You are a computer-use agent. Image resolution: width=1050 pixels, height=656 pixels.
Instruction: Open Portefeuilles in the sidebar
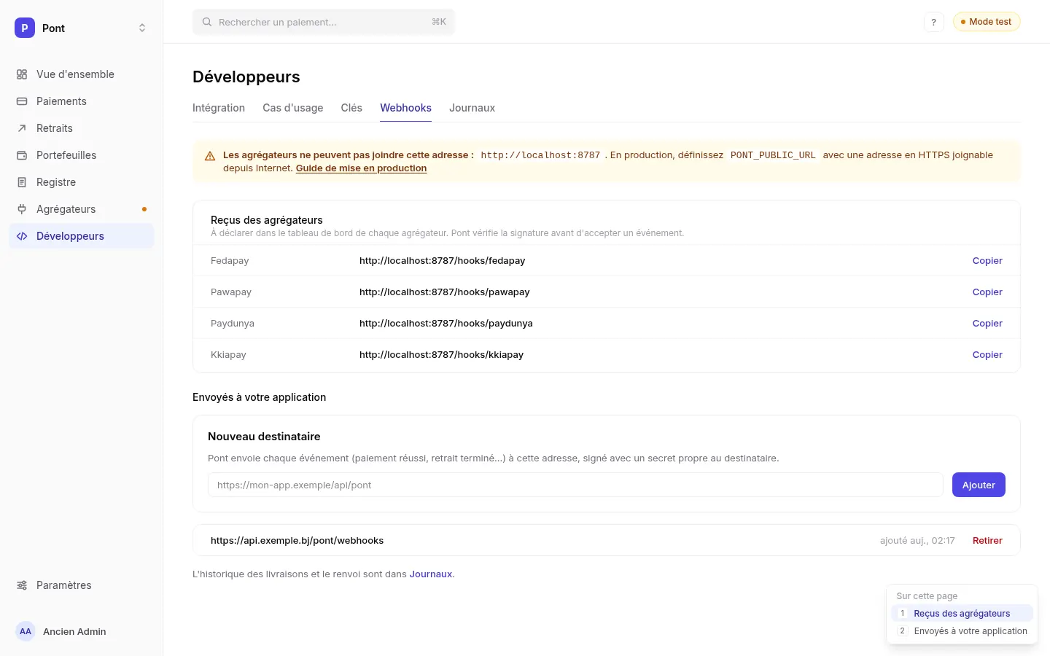click(82, 155)
